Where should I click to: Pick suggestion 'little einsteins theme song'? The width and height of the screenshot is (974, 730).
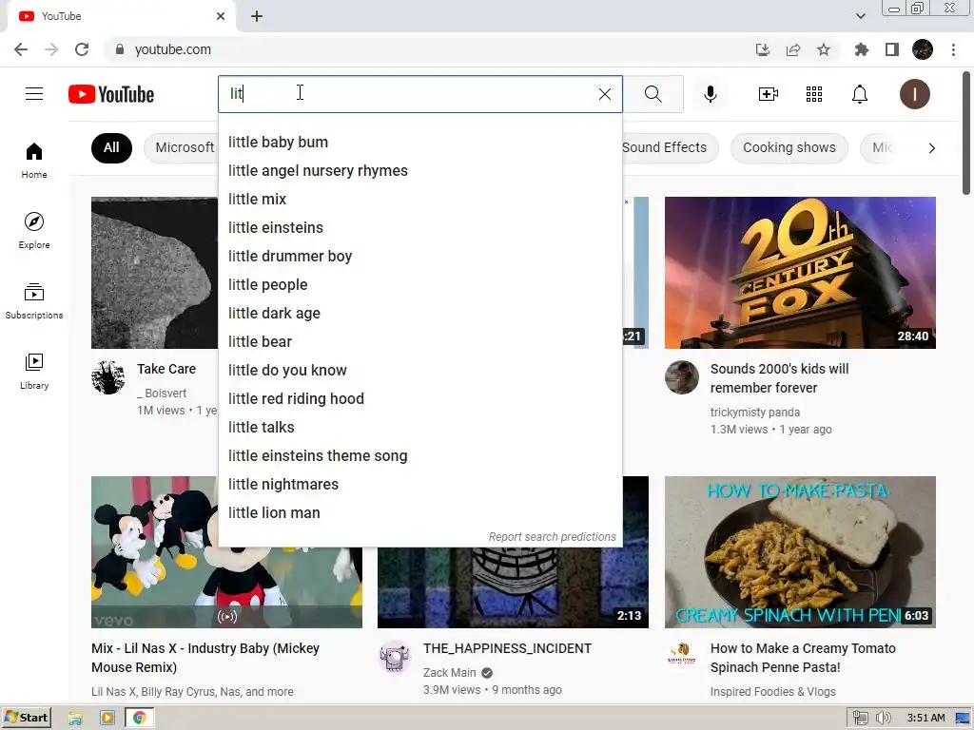pyautogui.click(x=419, y=456)
